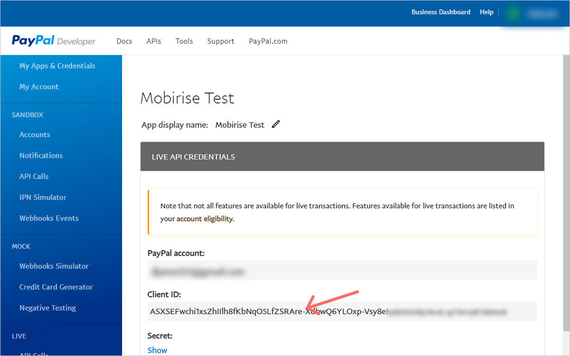The image size is (570, 356).
Task: Go to PayPal.com from nav bar
Action: coord(268,41)
